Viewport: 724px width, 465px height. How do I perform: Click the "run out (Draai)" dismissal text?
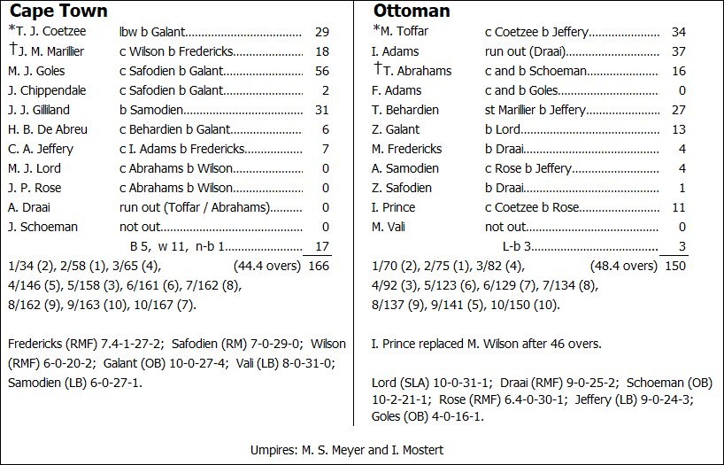click(x=525, y=51)
